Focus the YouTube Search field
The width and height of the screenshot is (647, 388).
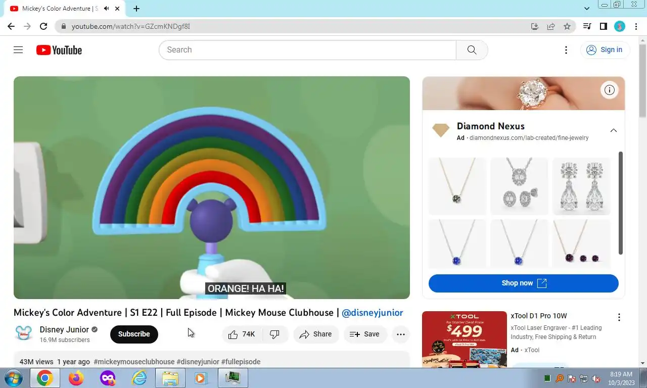[x=307, y=50]
